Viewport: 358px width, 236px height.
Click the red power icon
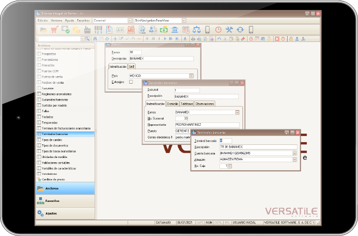tap(283, 39)
